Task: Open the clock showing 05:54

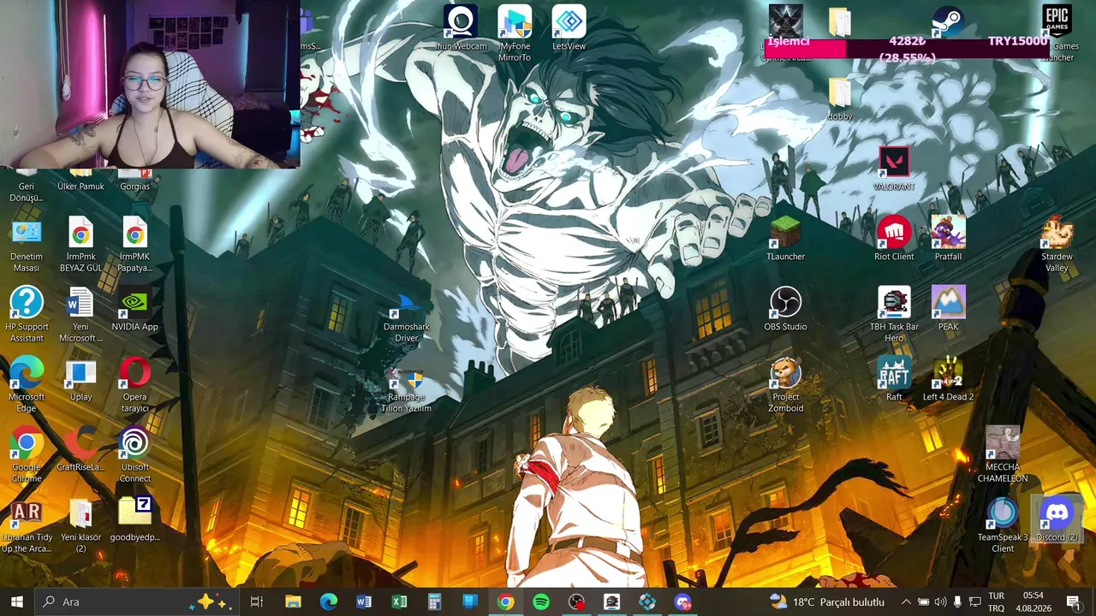Action: 1033,601
